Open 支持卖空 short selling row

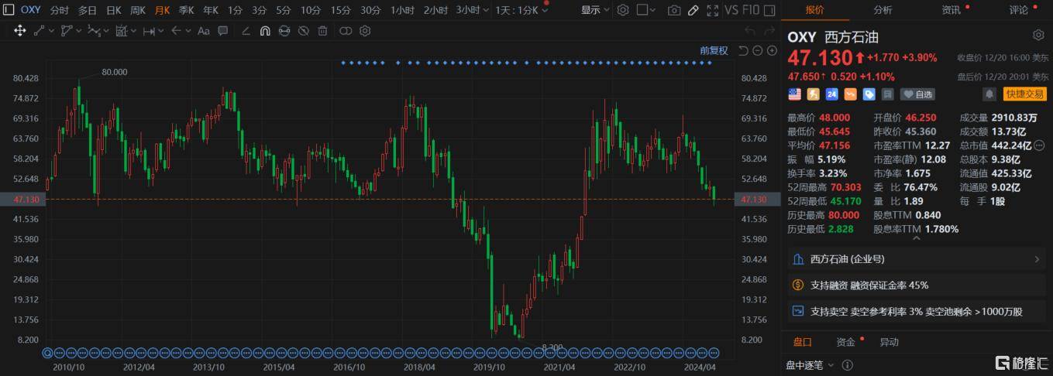917,311
